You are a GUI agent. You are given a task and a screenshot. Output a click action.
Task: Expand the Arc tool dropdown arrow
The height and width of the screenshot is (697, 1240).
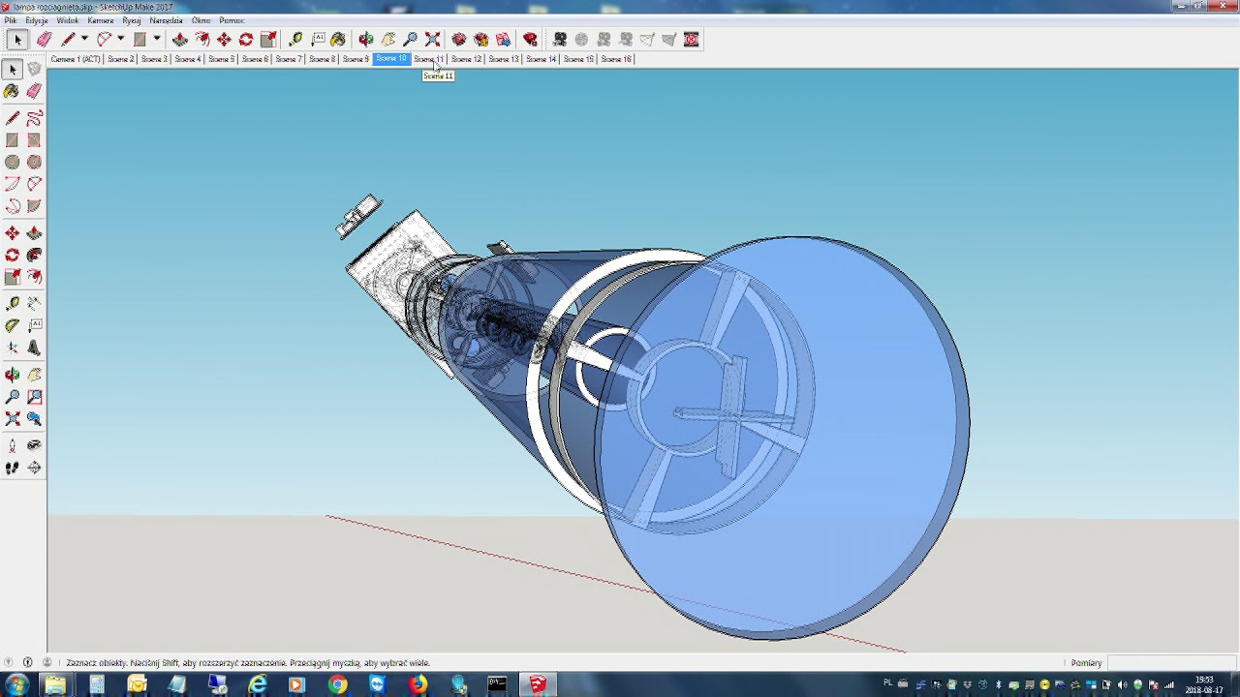(x=120, y=40)
